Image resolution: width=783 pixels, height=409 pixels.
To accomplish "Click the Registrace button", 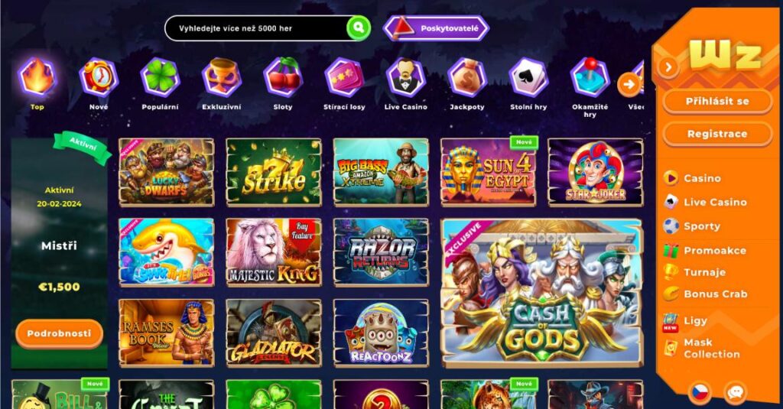I will (717, 134).
